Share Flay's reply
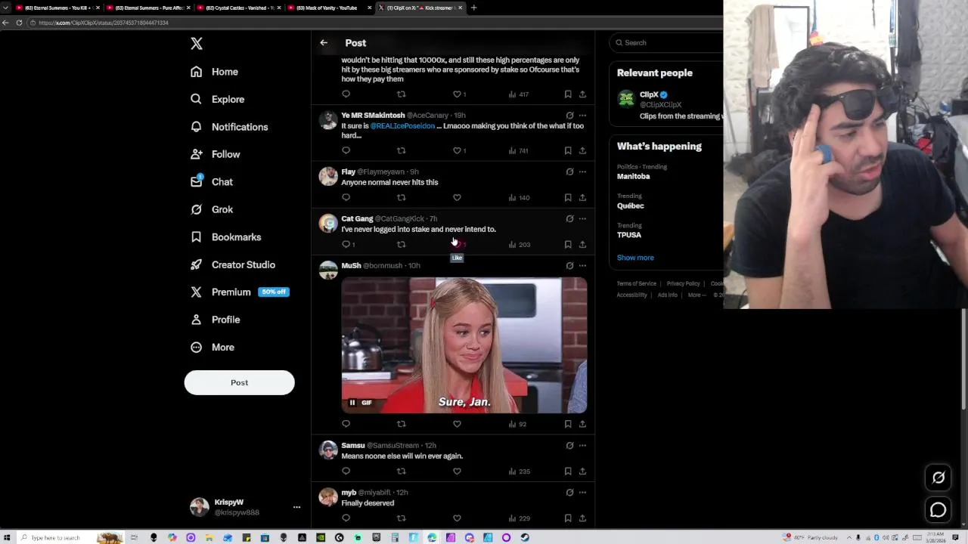The width and height of the screenshot is (968, 544). [x=582, y=198]
